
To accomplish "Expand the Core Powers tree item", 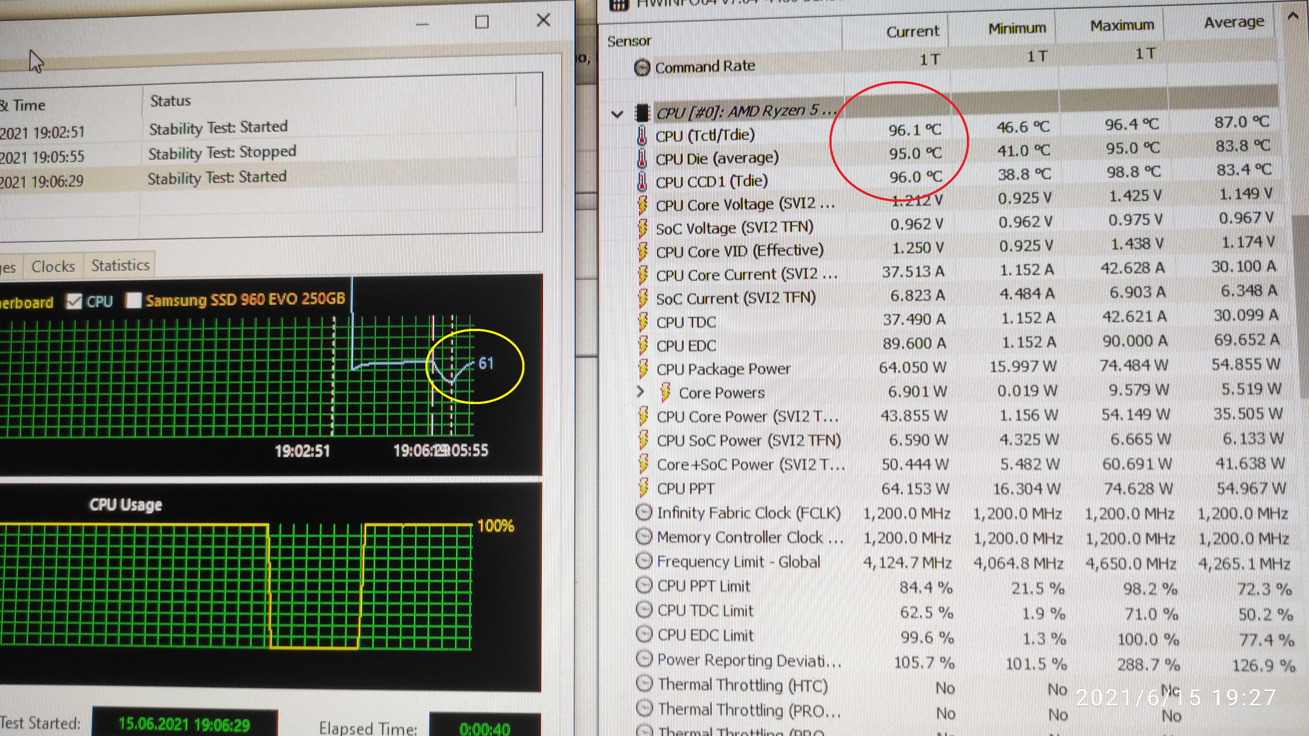I will (x=640, y=392).
